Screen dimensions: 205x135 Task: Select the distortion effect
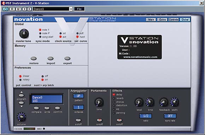click(x=114, y=106)
